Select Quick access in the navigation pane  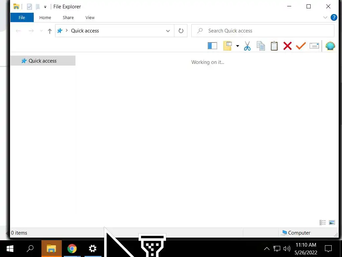[43, 61]
